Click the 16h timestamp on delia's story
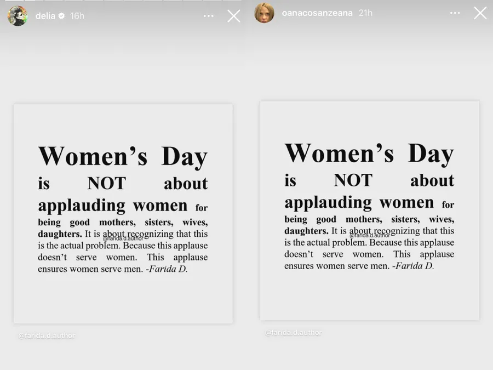Image resolution: width=493 pixels, height=370 pixels. click(x=77, y=16)
